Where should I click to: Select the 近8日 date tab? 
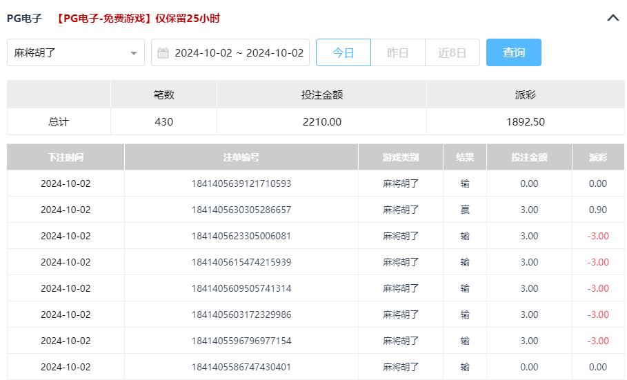[x=452, y=52]
